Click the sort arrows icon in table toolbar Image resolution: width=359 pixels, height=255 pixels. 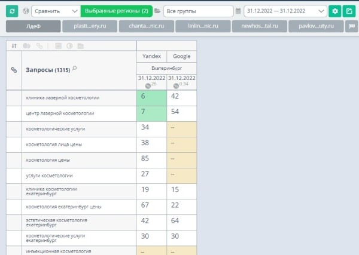coord(14,45)
